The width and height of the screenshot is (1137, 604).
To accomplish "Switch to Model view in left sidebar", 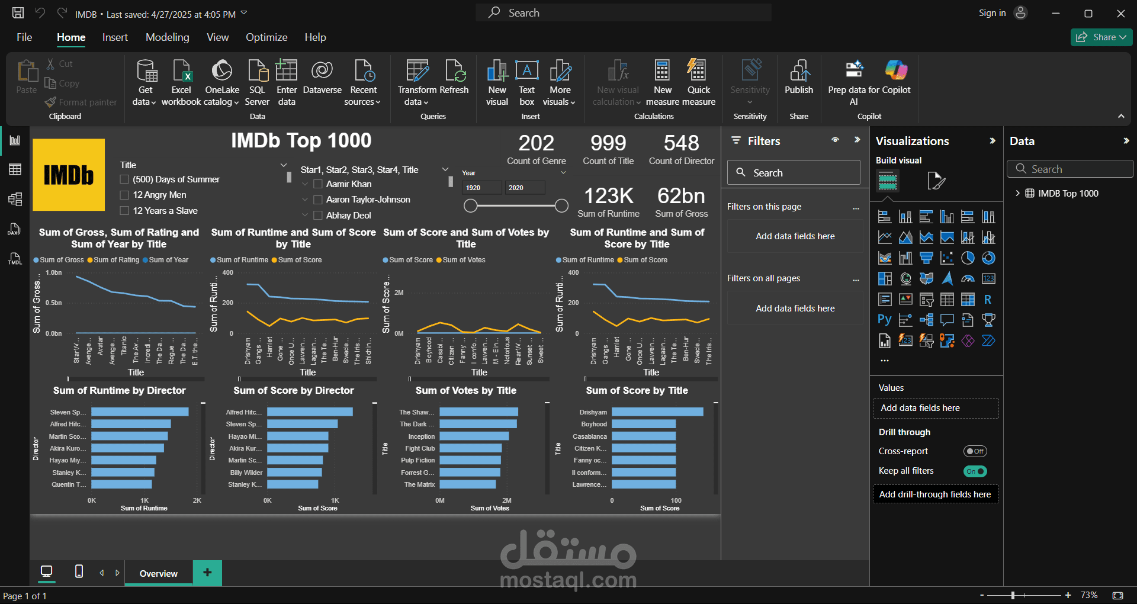I will click(x=15, y=199).
